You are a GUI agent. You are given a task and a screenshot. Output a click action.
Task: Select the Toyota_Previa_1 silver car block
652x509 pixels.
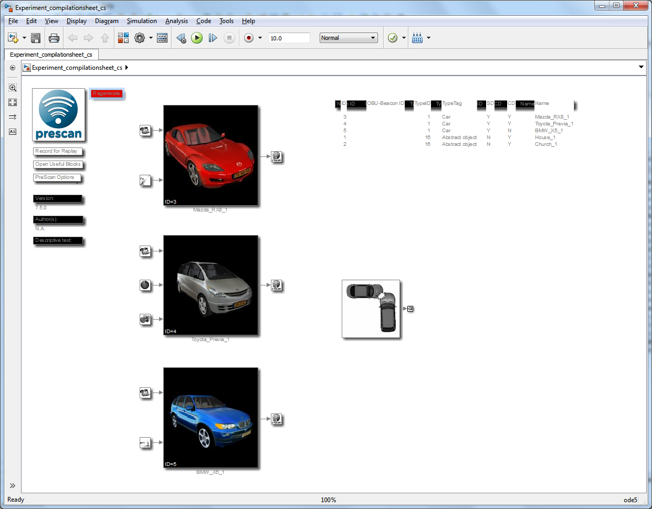(211, 285)
